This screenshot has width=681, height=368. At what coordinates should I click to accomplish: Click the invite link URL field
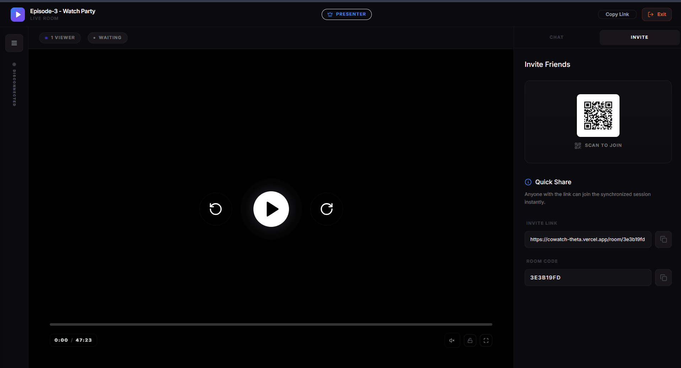588,239
